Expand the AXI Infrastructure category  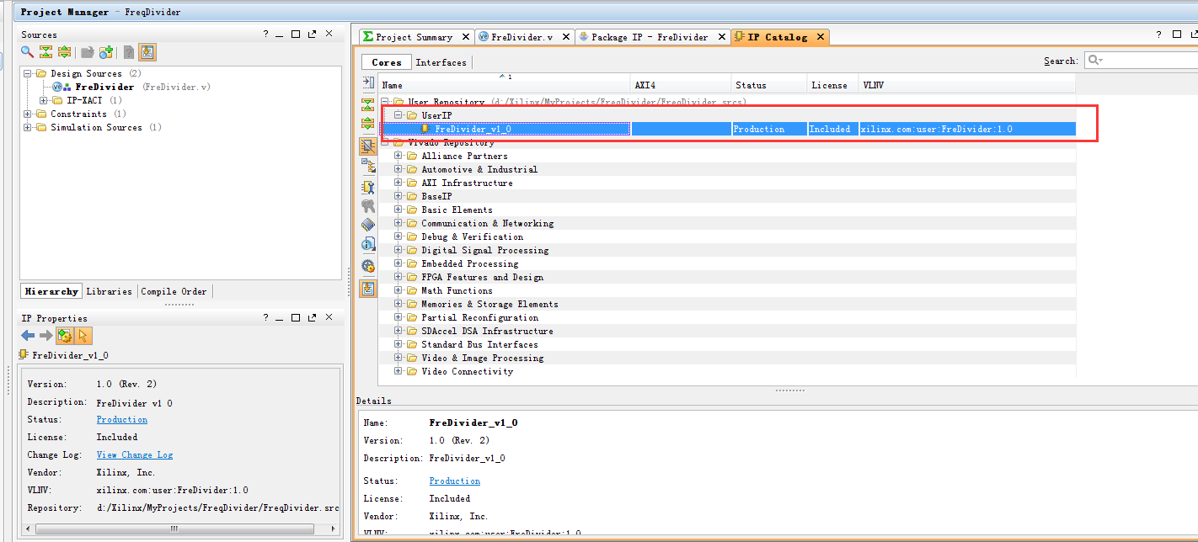[x=398, y=183]
